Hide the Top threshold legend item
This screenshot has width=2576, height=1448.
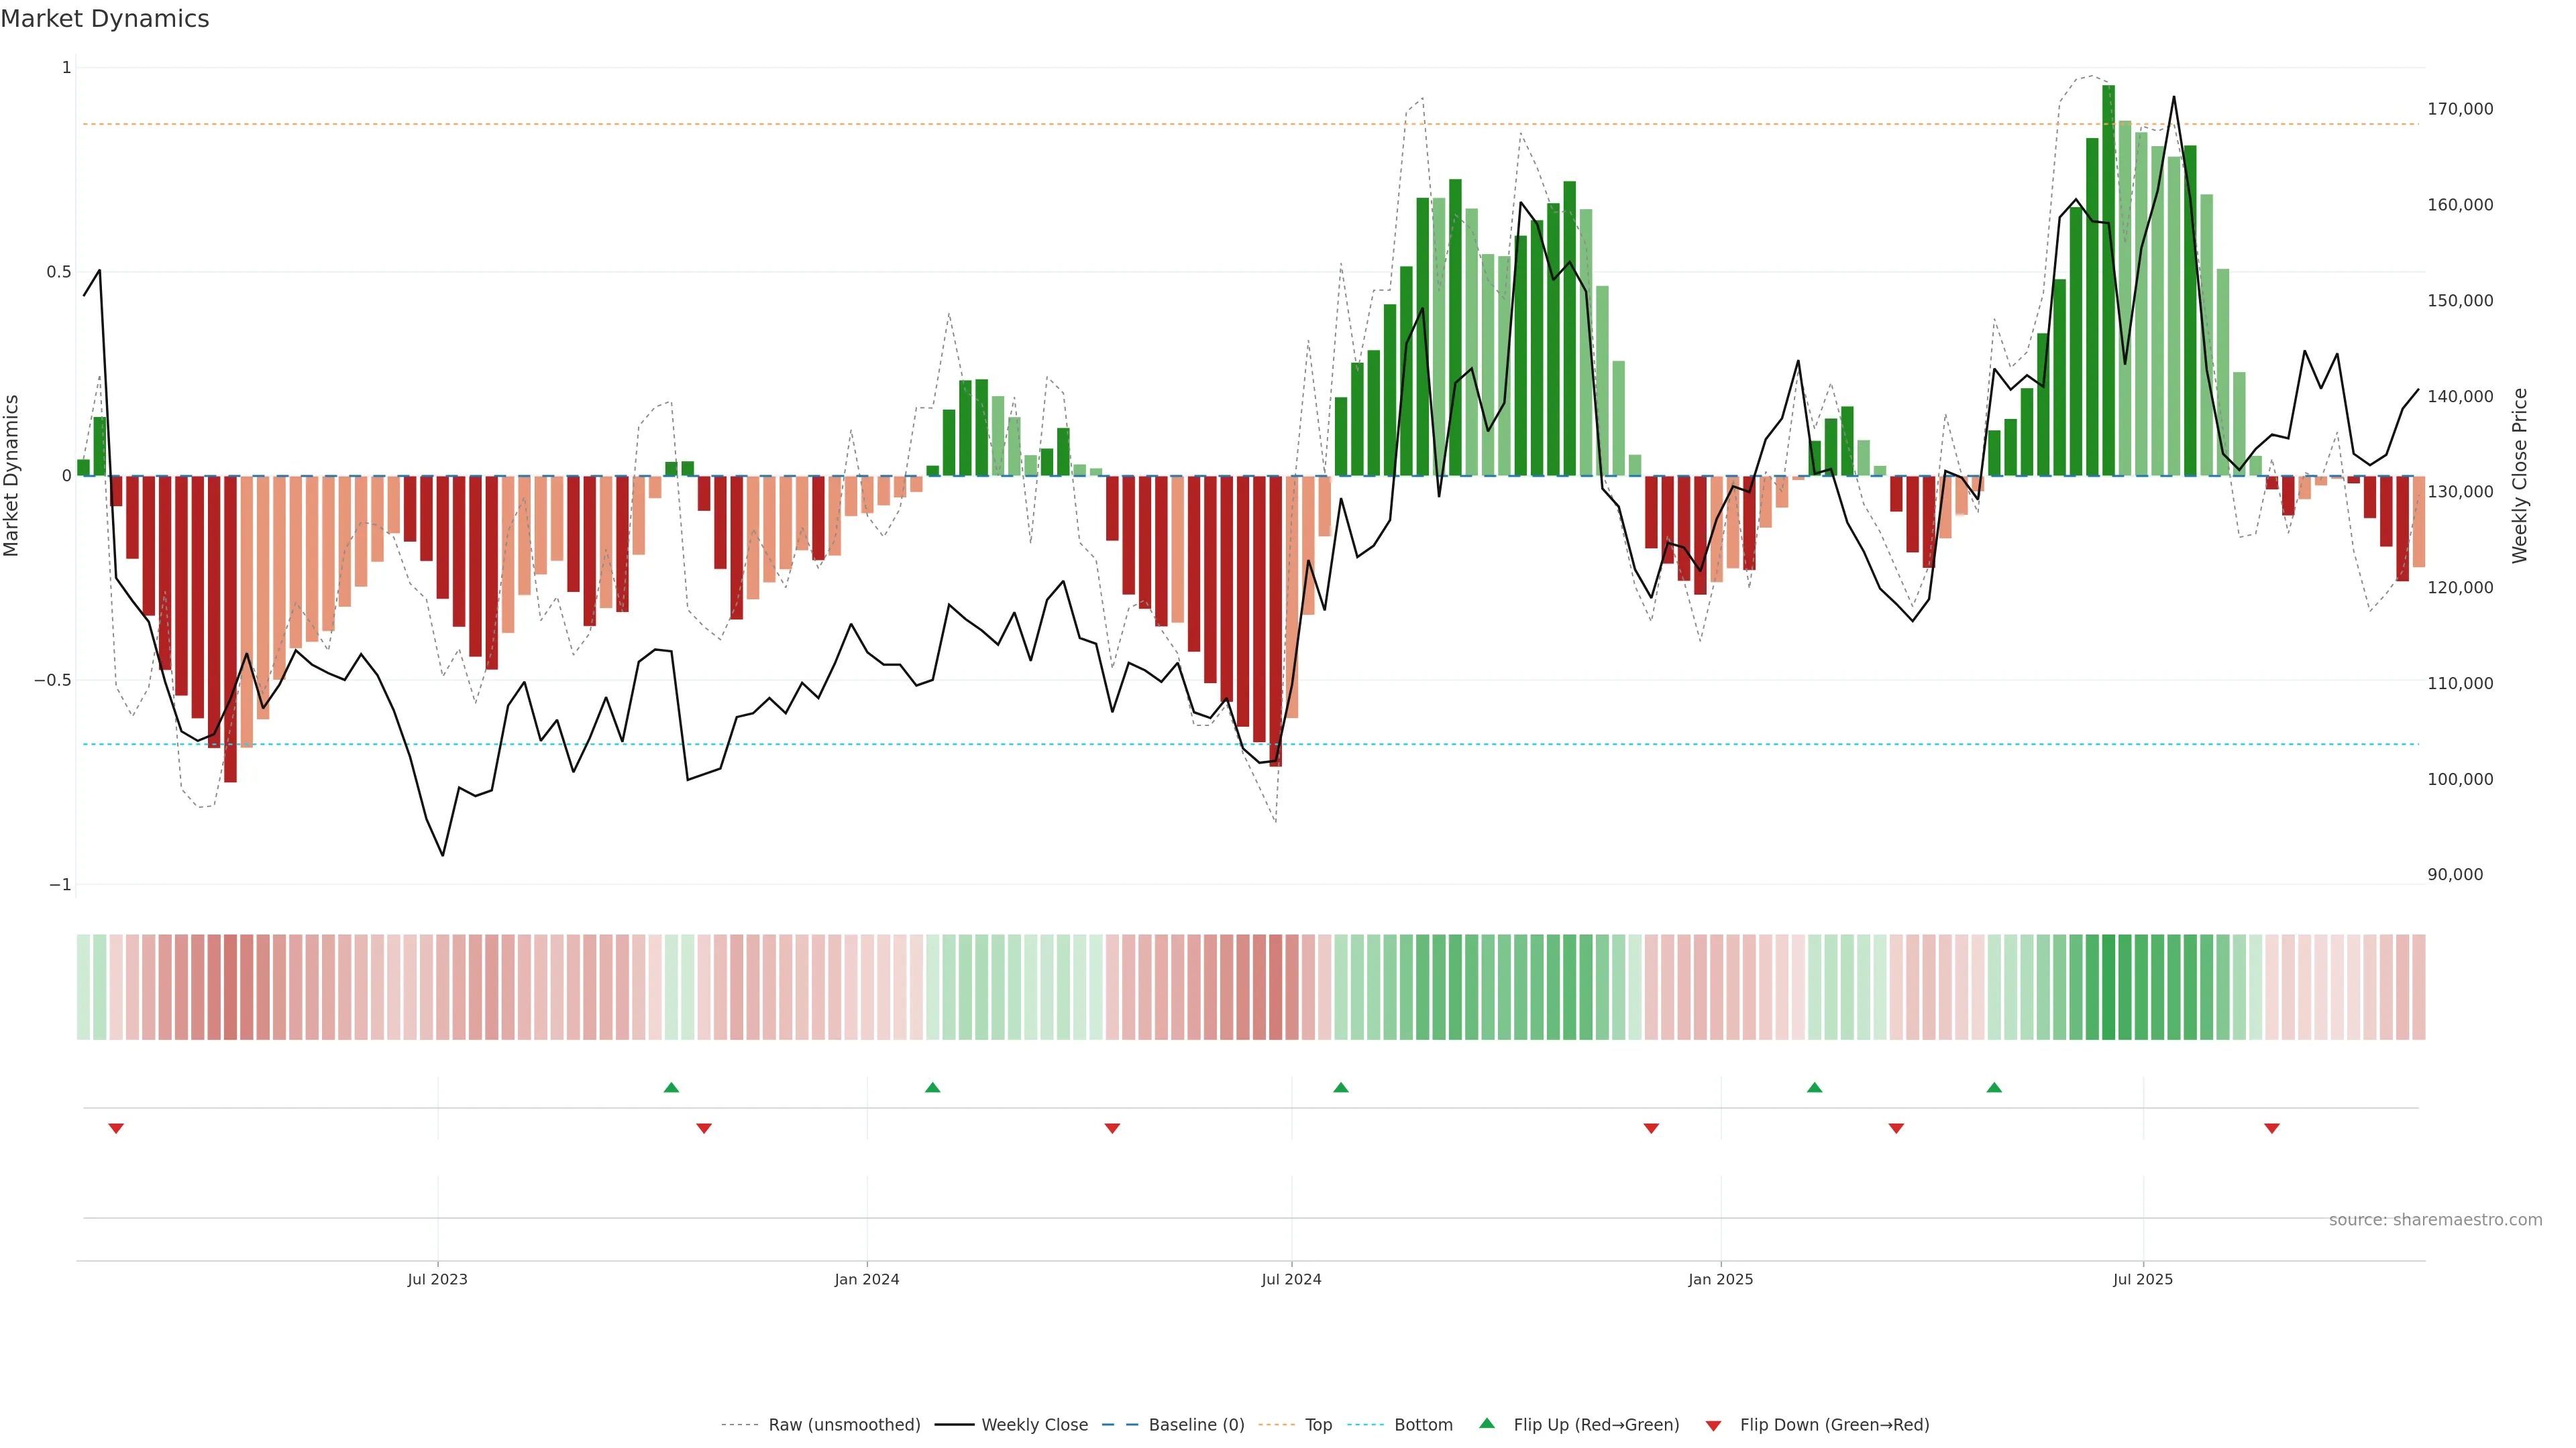pyautogui.click(x=1318, y=1425)
